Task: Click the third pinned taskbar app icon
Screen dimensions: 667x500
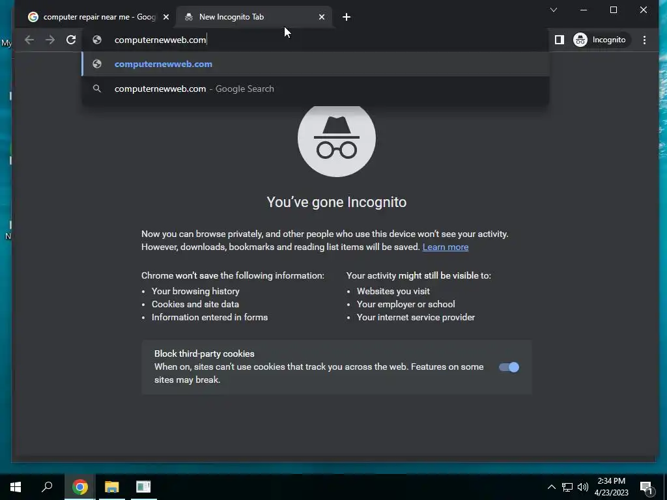Action: [x=143, y=487]
